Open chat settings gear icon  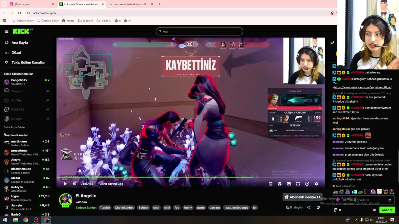tap(374, 210)
